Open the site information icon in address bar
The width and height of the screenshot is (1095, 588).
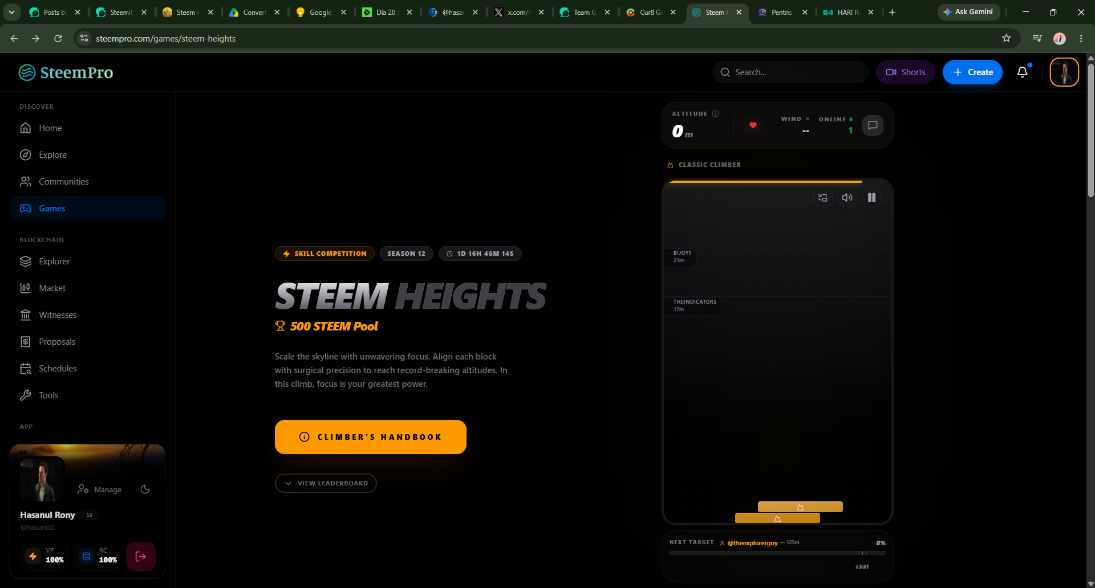84,38
